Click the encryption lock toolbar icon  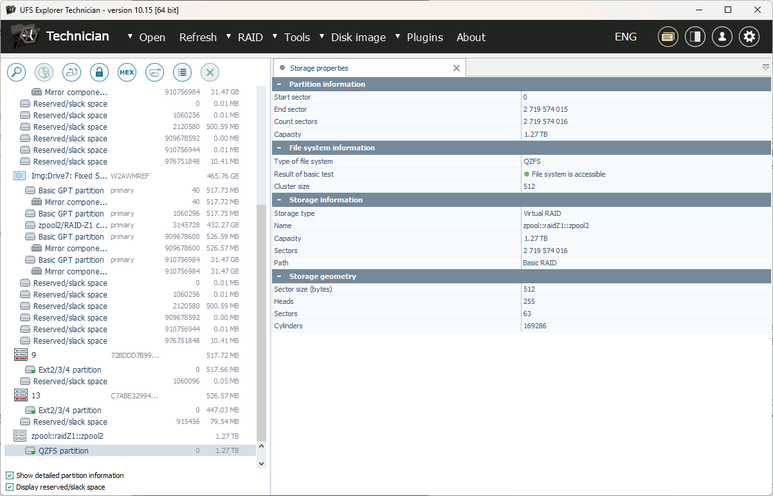[x=99, y=72]
